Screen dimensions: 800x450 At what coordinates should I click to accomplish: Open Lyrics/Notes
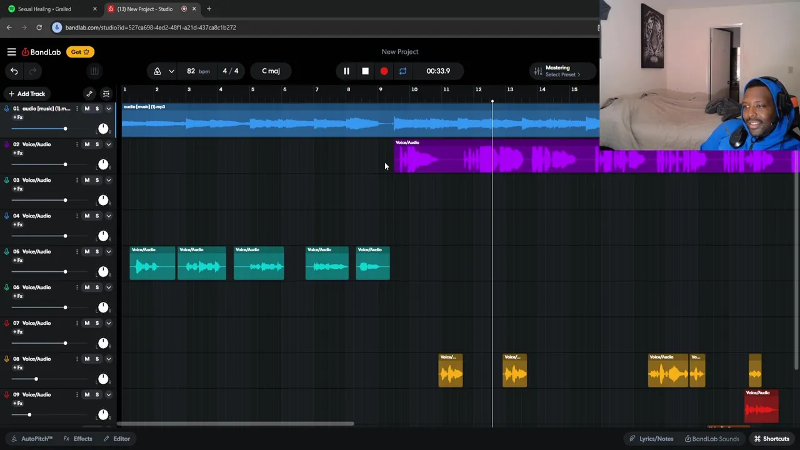pos(651,439)
